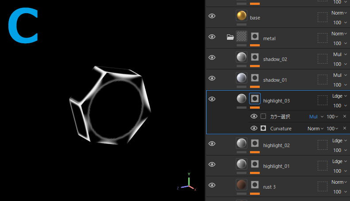Select the highlight_01 layer mask icon

tap(255, 163)
